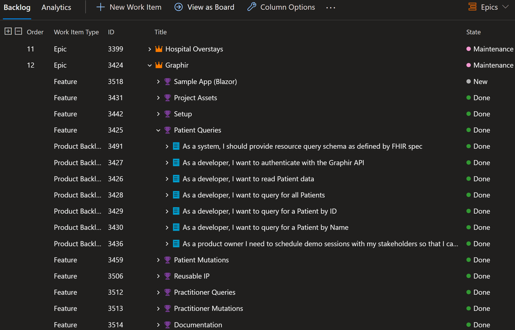Click the trophy icon for Documentation
The height and width of the screenshot is (330, 515).
coord(167,324)
